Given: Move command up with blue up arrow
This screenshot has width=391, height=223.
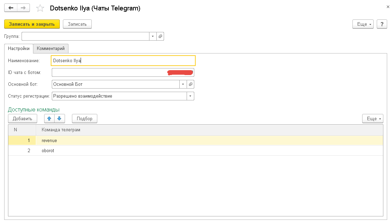Looking at the screenshot, I should point(49,118).
